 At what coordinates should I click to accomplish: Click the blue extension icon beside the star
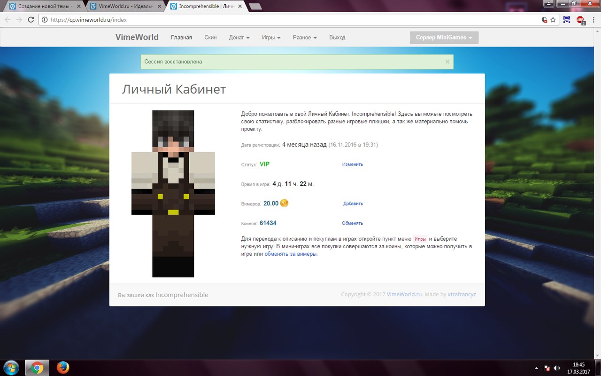[x=567, y=20]
